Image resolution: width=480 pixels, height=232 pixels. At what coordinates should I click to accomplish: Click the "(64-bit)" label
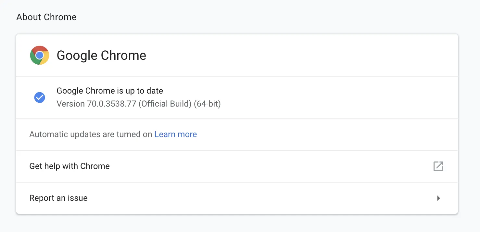click(x=207, y=104)
